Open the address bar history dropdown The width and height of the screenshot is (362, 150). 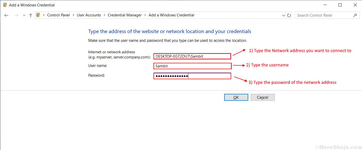(x=283, y=15)
